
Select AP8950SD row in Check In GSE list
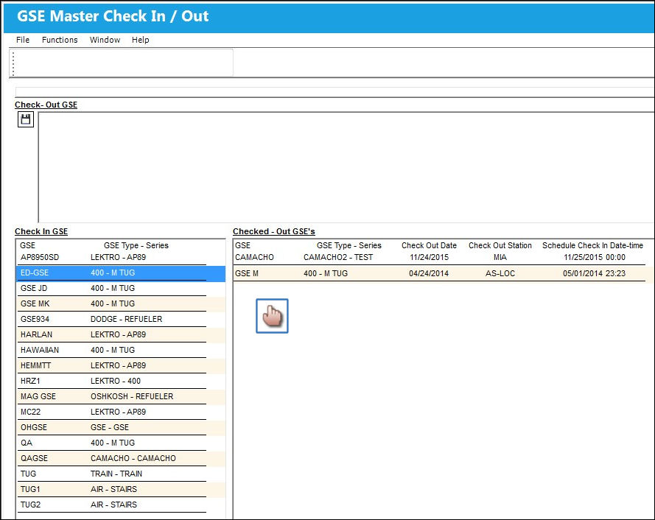[x=121, y=257]
